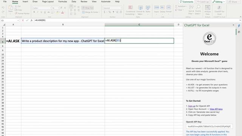242x136 pixels.
Task: Close the ChatGPT for Excel pane
Action: tap(233, 25)
